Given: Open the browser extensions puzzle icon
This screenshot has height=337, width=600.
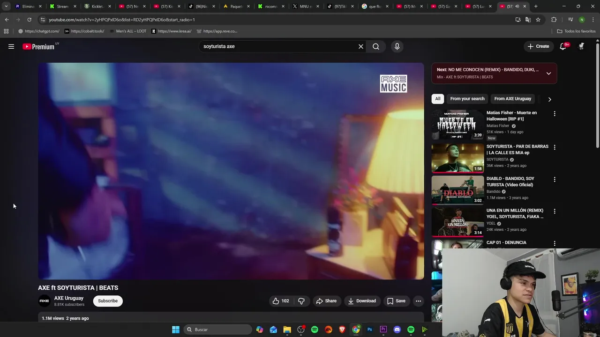Looking at the screenshot, I should 554,20.
